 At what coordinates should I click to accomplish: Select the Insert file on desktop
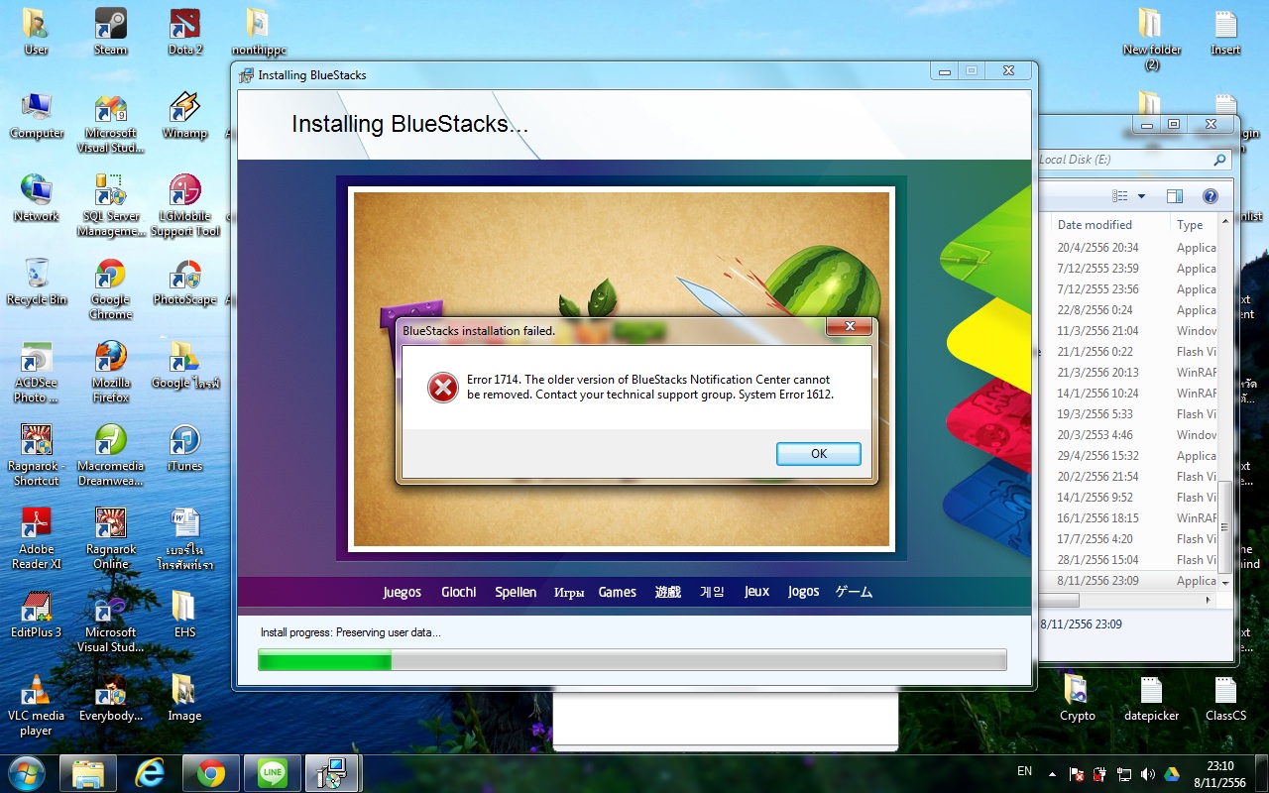[x=1226, y=32]
